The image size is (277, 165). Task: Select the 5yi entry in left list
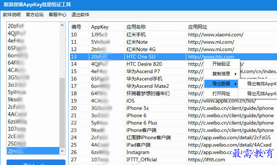(33, 92)
